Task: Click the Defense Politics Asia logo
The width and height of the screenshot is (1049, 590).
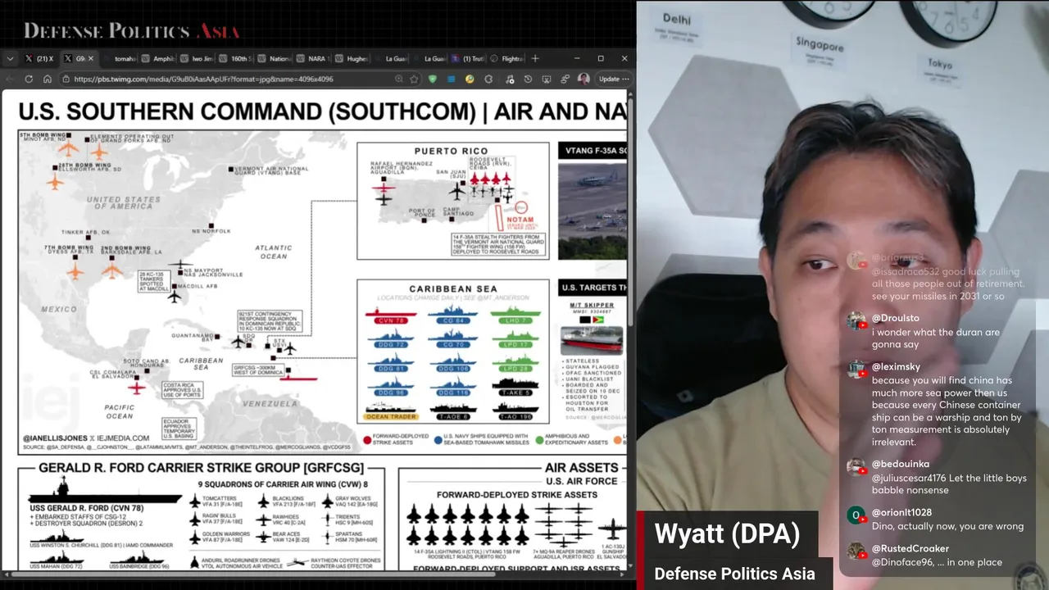Action: point(131,31)
